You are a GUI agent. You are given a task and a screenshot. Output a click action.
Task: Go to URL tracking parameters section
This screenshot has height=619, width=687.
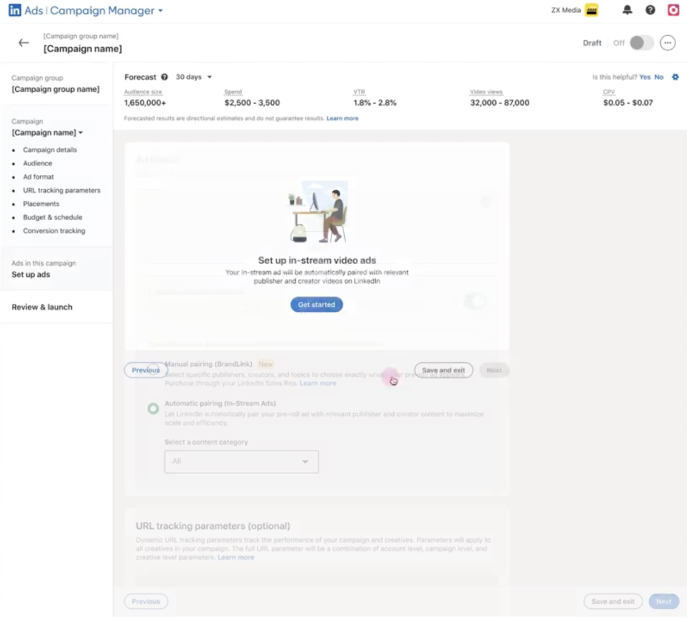[x=62, y=191]
